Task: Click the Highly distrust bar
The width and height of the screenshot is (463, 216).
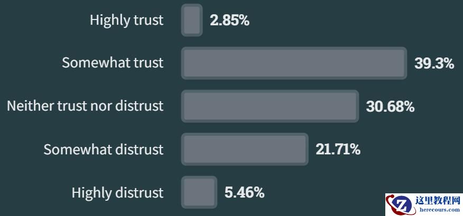Action: pyautogui.click(x=199, y=192)
